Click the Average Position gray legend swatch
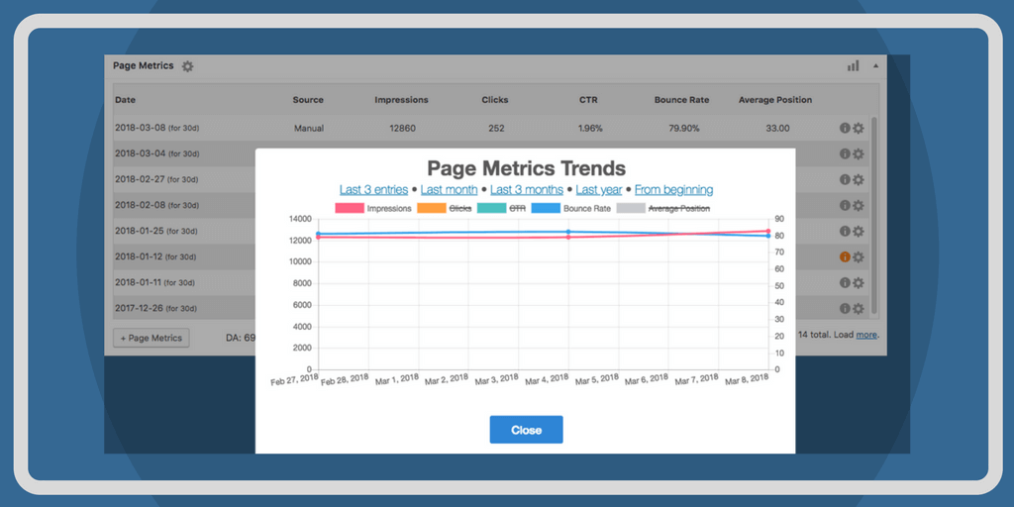Image resolution: width=1014 pixels, height=507 pixels. 631,209
